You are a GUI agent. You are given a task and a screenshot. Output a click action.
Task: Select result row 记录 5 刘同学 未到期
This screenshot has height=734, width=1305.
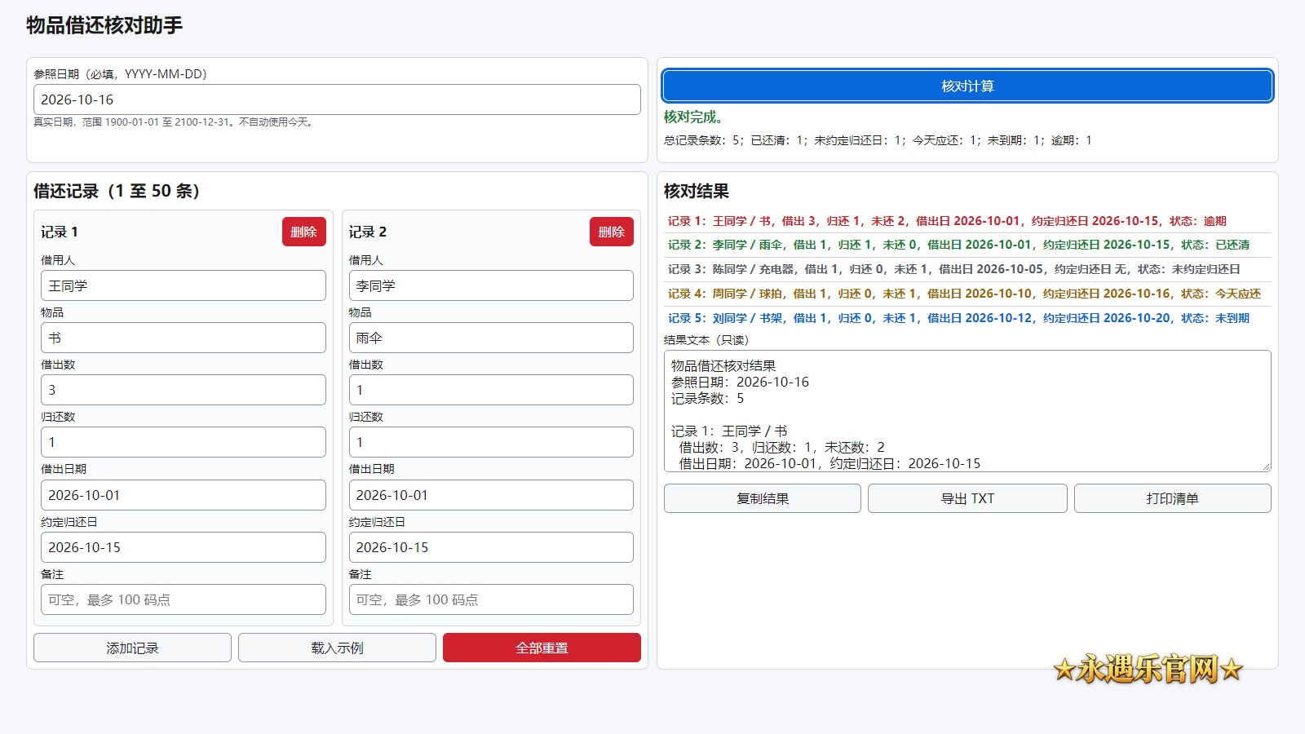pos(967,318)
